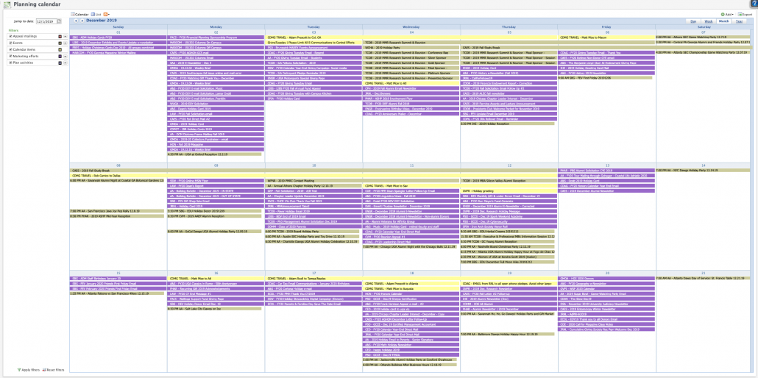This screenshot has height=378, width=758.
Task: Open the help question mark icon
Action: pyautogui.click(x=755, y=4)
